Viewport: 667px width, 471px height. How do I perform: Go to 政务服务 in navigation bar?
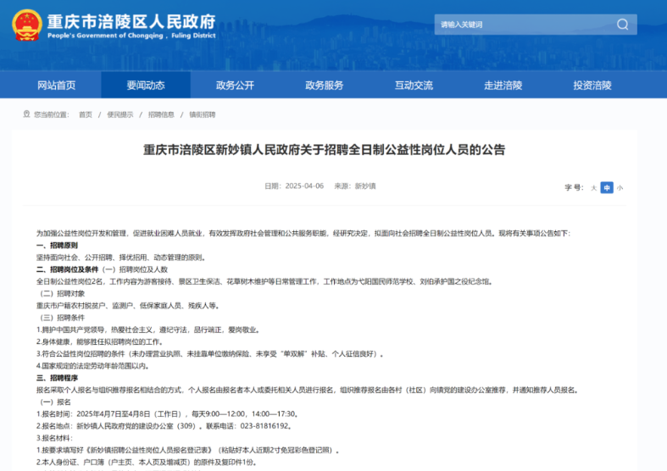pyautogui.click(x=325, y=86)
